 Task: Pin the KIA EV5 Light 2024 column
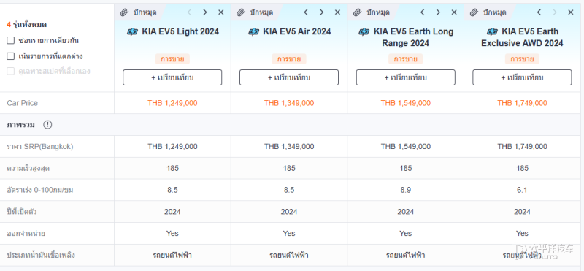point(139,12)
